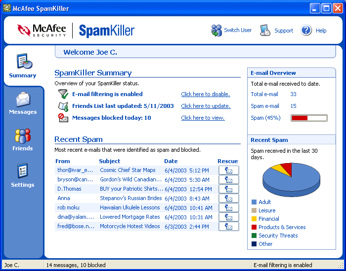
Task: Click the Help question mark icon
Action: pos(306,30)
